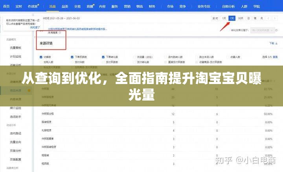This screenshot has width=283, height=172.
Task: Open the 转化效果归属于 dropdown
Action: tap(263, 30)
